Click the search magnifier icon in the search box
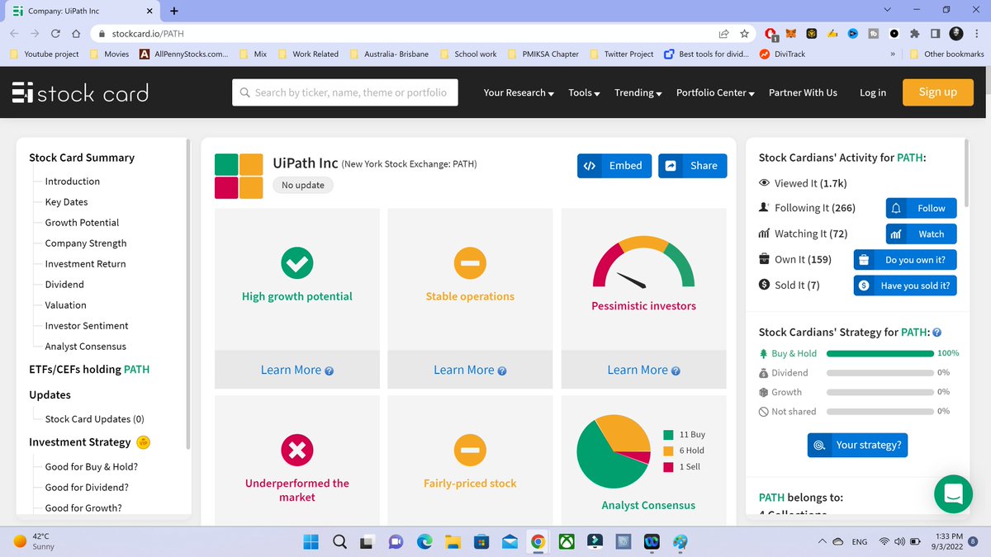Screen dimensions: 991x557 [x=245, y=92]
